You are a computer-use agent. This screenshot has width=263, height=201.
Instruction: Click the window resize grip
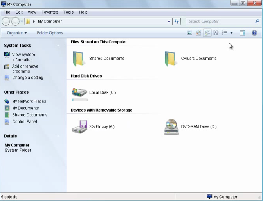260,197
